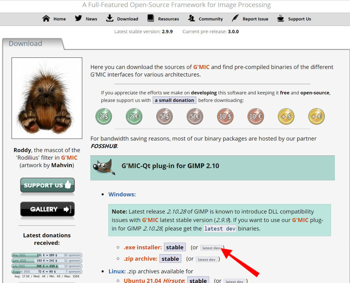Click the Resources book icon

click(151, 18)
